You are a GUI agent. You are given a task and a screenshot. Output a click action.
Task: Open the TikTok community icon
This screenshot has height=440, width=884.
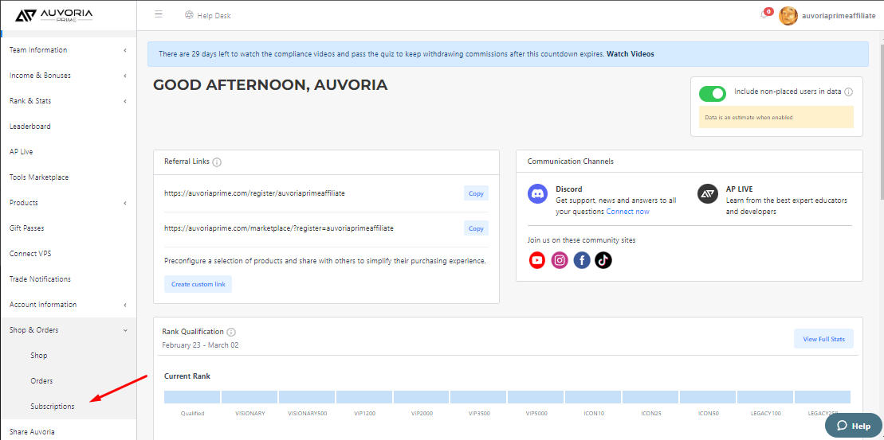[603, 260]
